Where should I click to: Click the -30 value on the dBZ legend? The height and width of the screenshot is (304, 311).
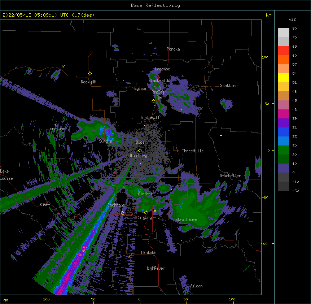coord(295,191)
